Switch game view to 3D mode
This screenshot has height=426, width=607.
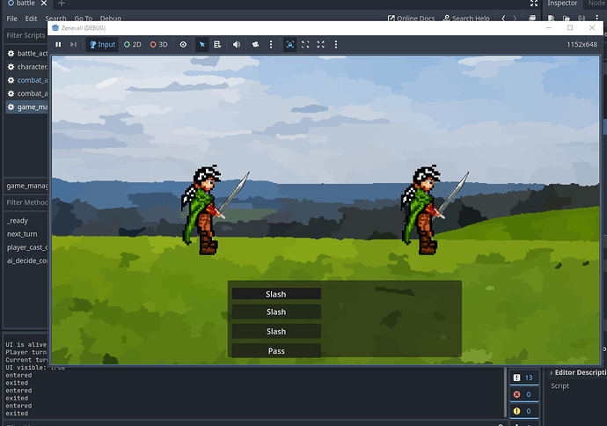pyautogui.click(x=158, y=44)
